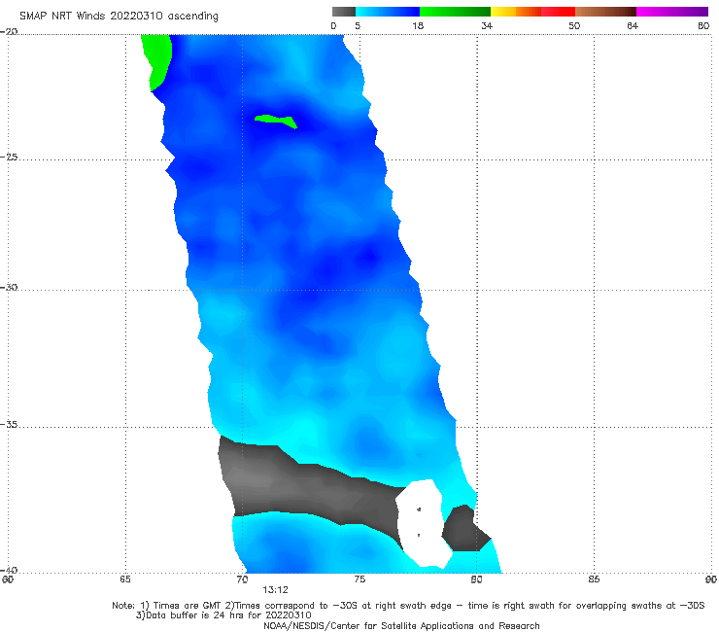Click the '64' color scale label

[633, 25]
